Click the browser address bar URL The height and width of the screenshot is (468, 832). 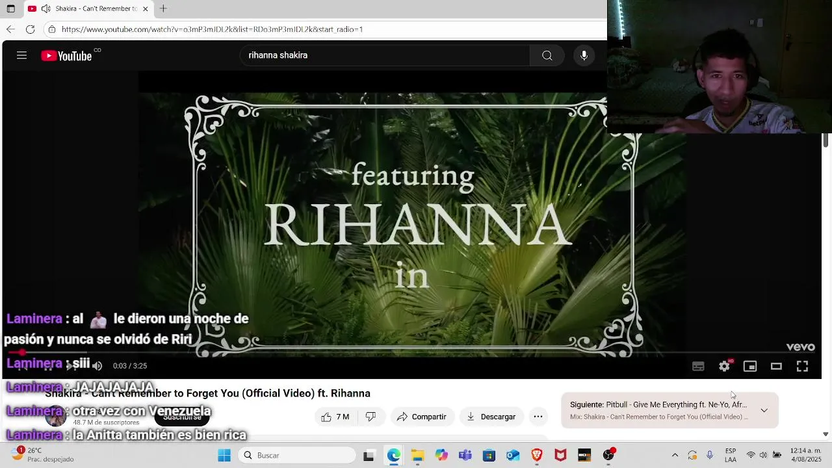point(212,29)
